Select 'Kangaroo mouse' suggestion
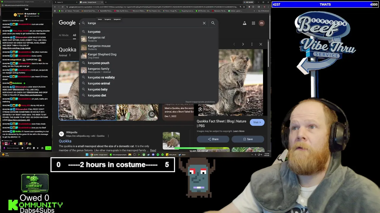 [148, 47]
